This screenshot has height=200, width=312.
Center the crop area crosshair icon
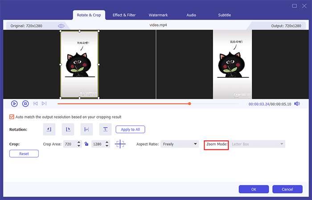pyautogui.click(x=120, y=144)
